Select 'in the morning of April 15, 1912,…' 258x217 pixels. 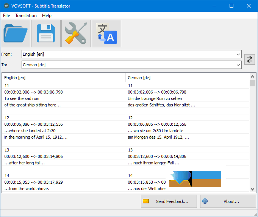(36, 137)
